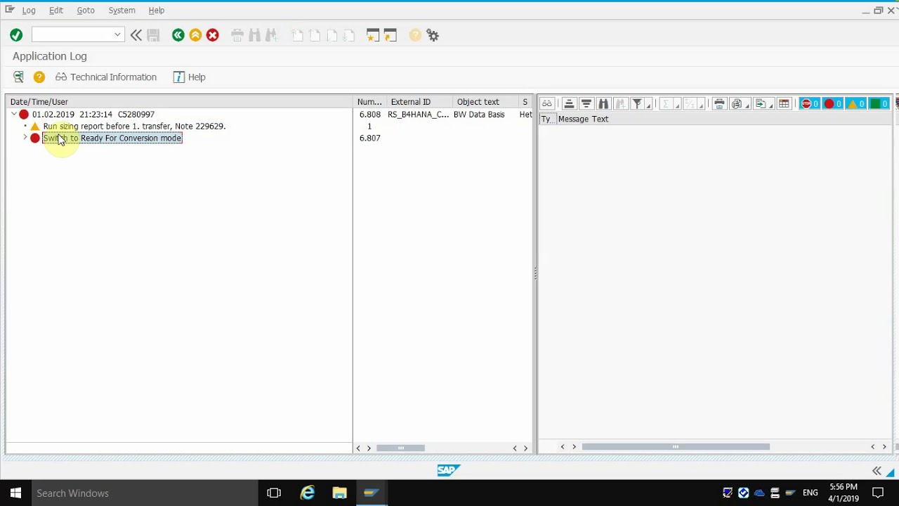Click the Sort Descending icon
This screenshot has height=506, width=899.
click(586, 104)
